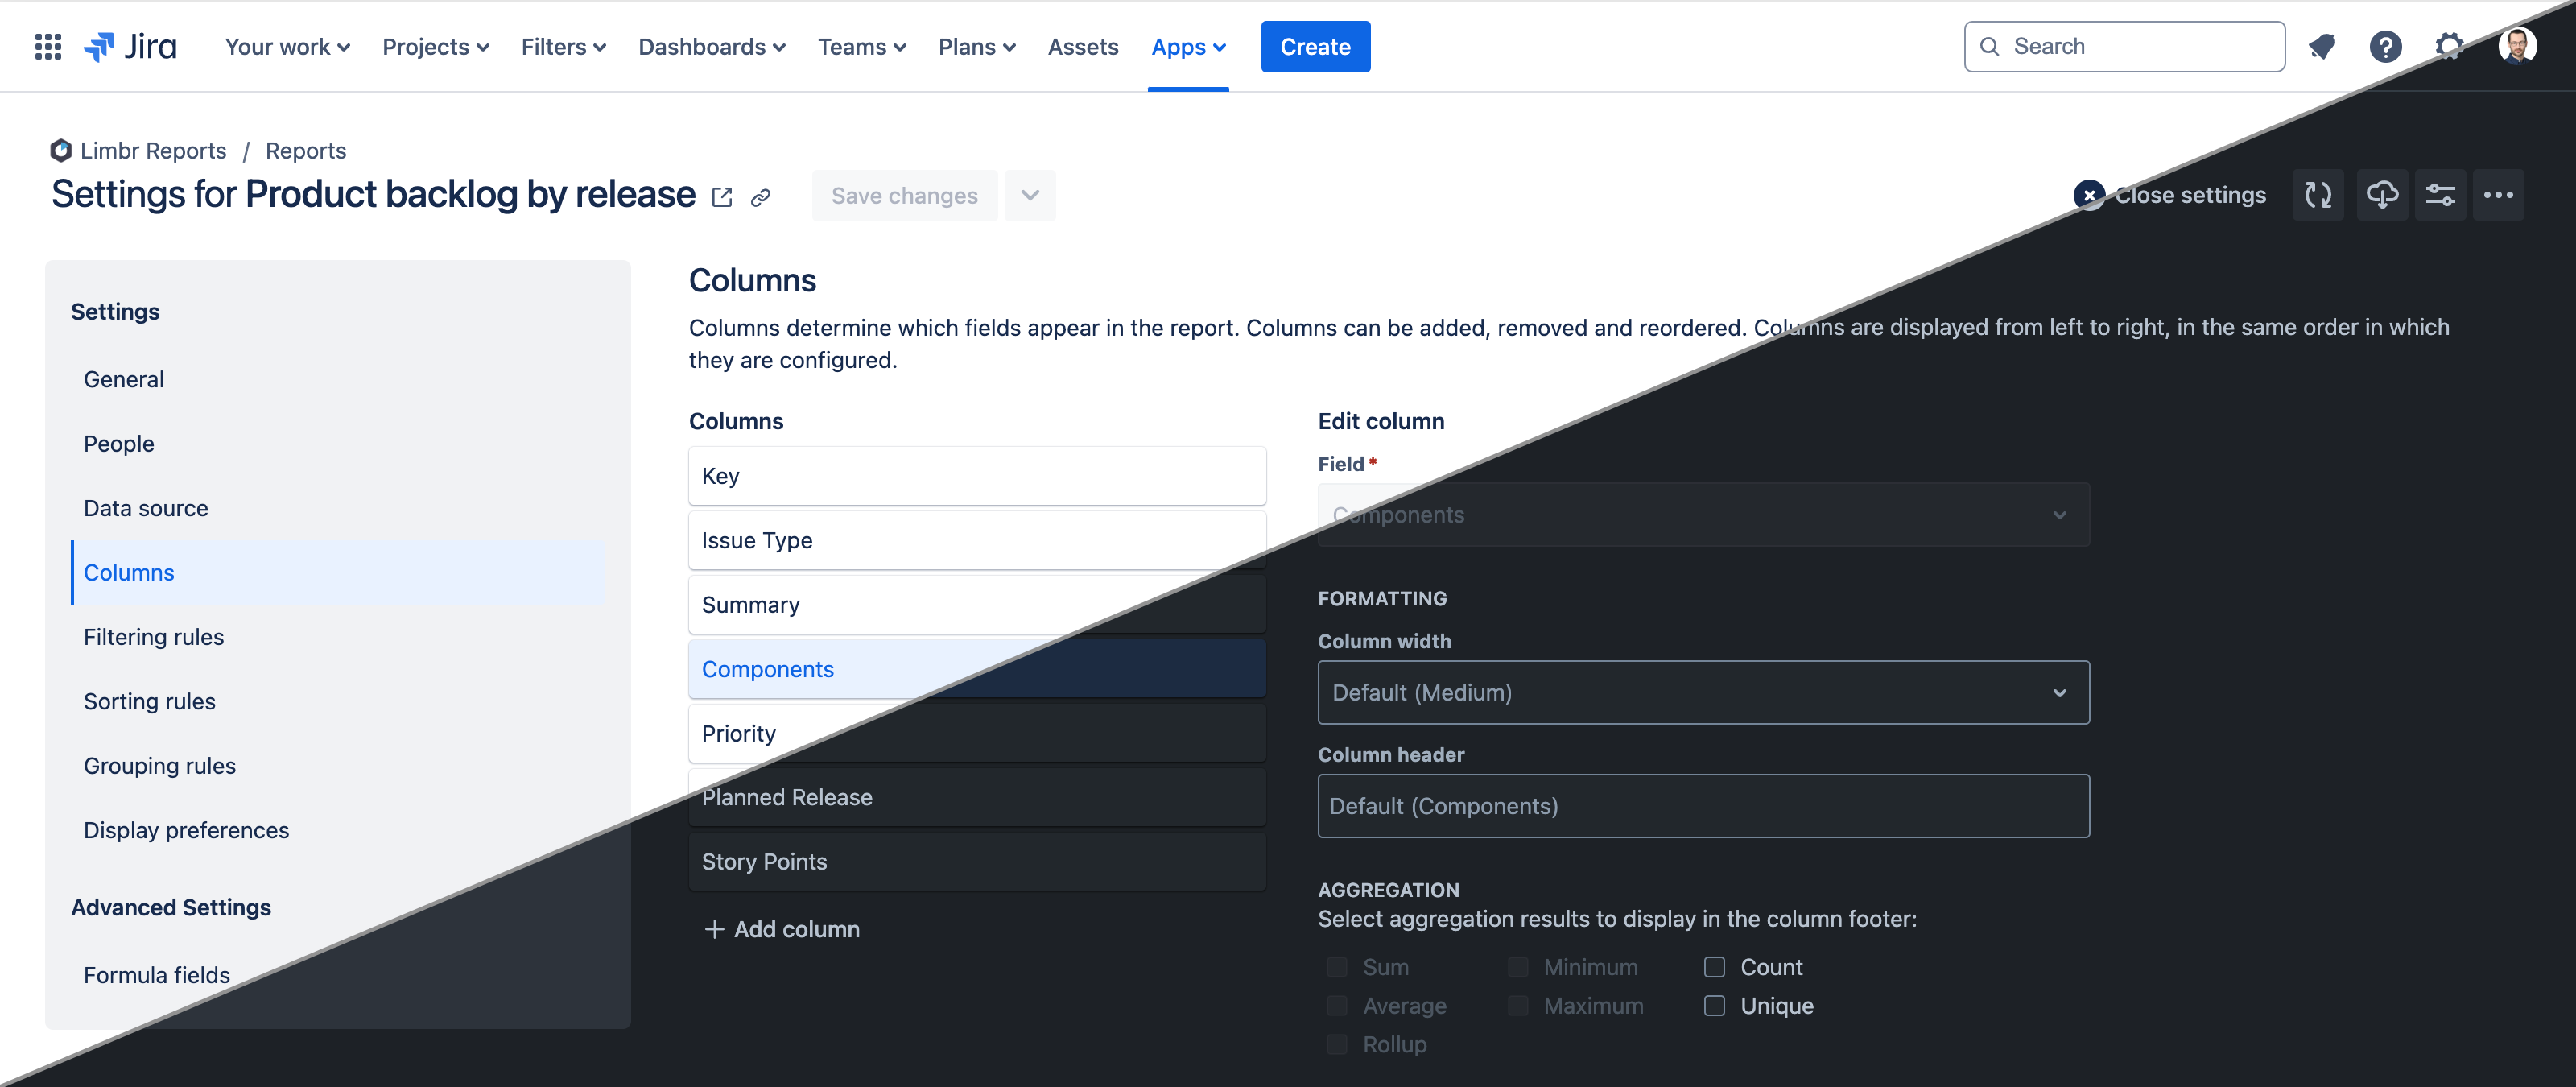Viewport: 2576px width, 1087px height.
Task: Click the copy link icon next to title
Action: (759, 197)
